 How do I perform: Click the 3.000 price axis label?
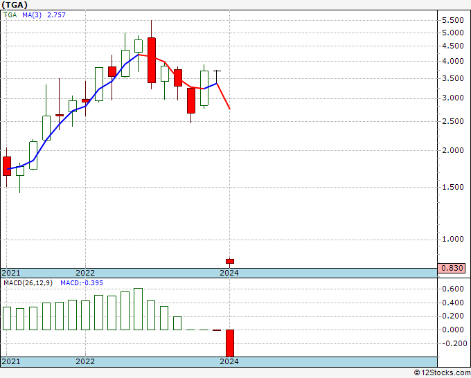click(x=453, y=98)
